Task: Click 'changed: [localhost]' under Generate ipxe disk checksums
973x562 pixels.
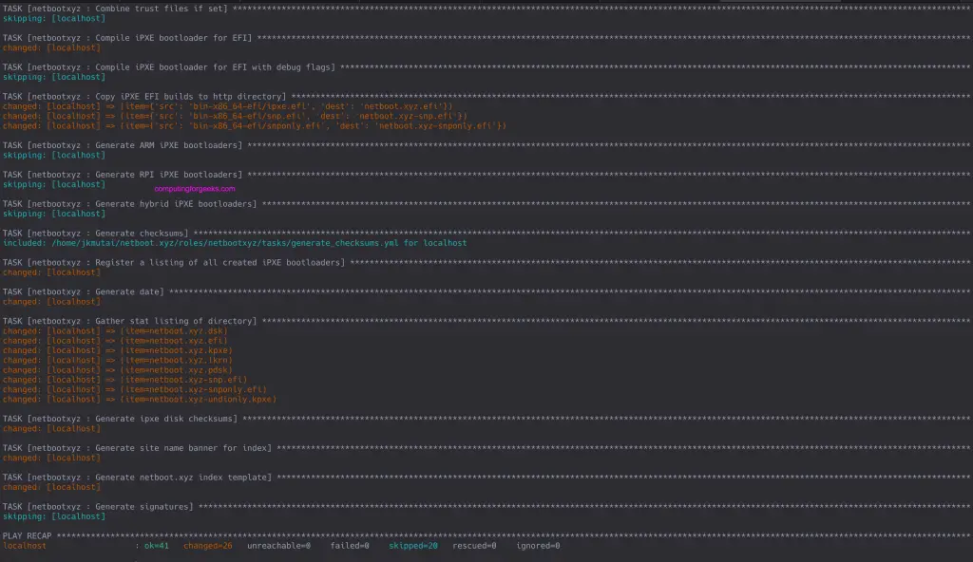Action: [51, 429]
